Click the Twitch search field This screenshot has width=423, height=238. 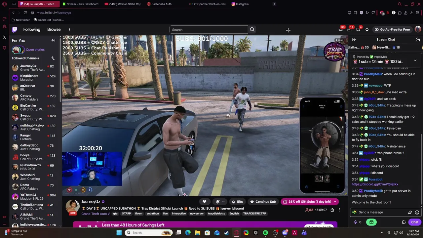(209, 30)
